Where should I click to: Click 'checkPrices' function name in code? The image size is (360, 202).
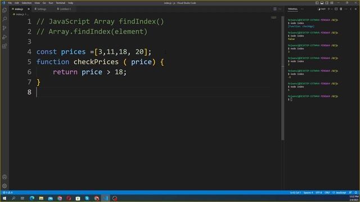coord(96,62)
